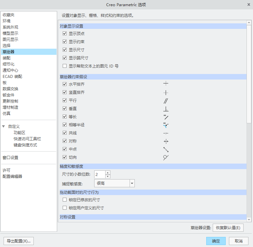Click the 恢复默认值(E) button

(x=228, y=228)
